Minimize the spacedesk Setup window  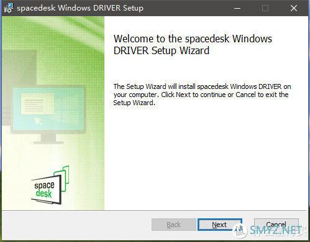(237, 8)
